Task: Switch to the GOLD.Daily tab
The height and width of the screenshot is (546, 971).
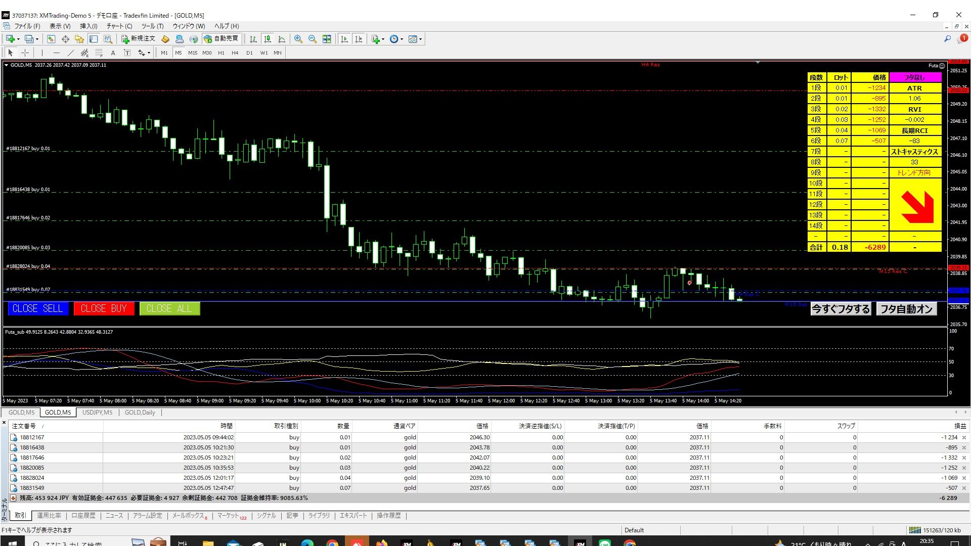Action: point(140,412)
